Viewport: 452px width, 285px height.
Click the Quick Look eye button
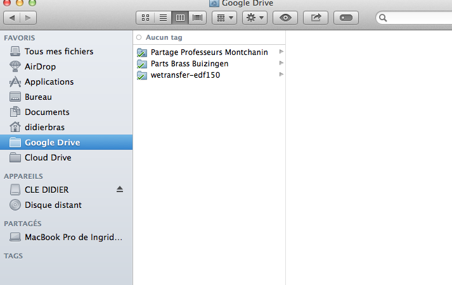pos(285,18)
